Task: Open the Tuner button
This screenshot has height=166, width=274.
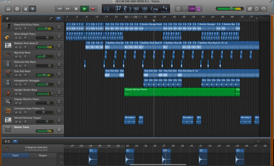Action: (185, 9)
